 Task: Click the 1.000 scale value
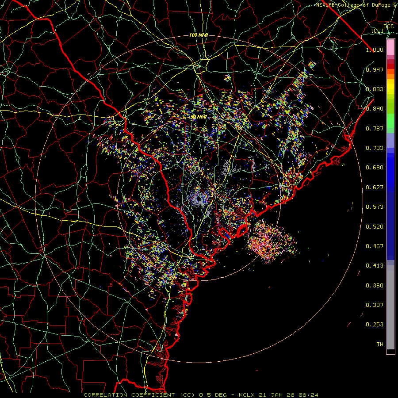(375, 50)
